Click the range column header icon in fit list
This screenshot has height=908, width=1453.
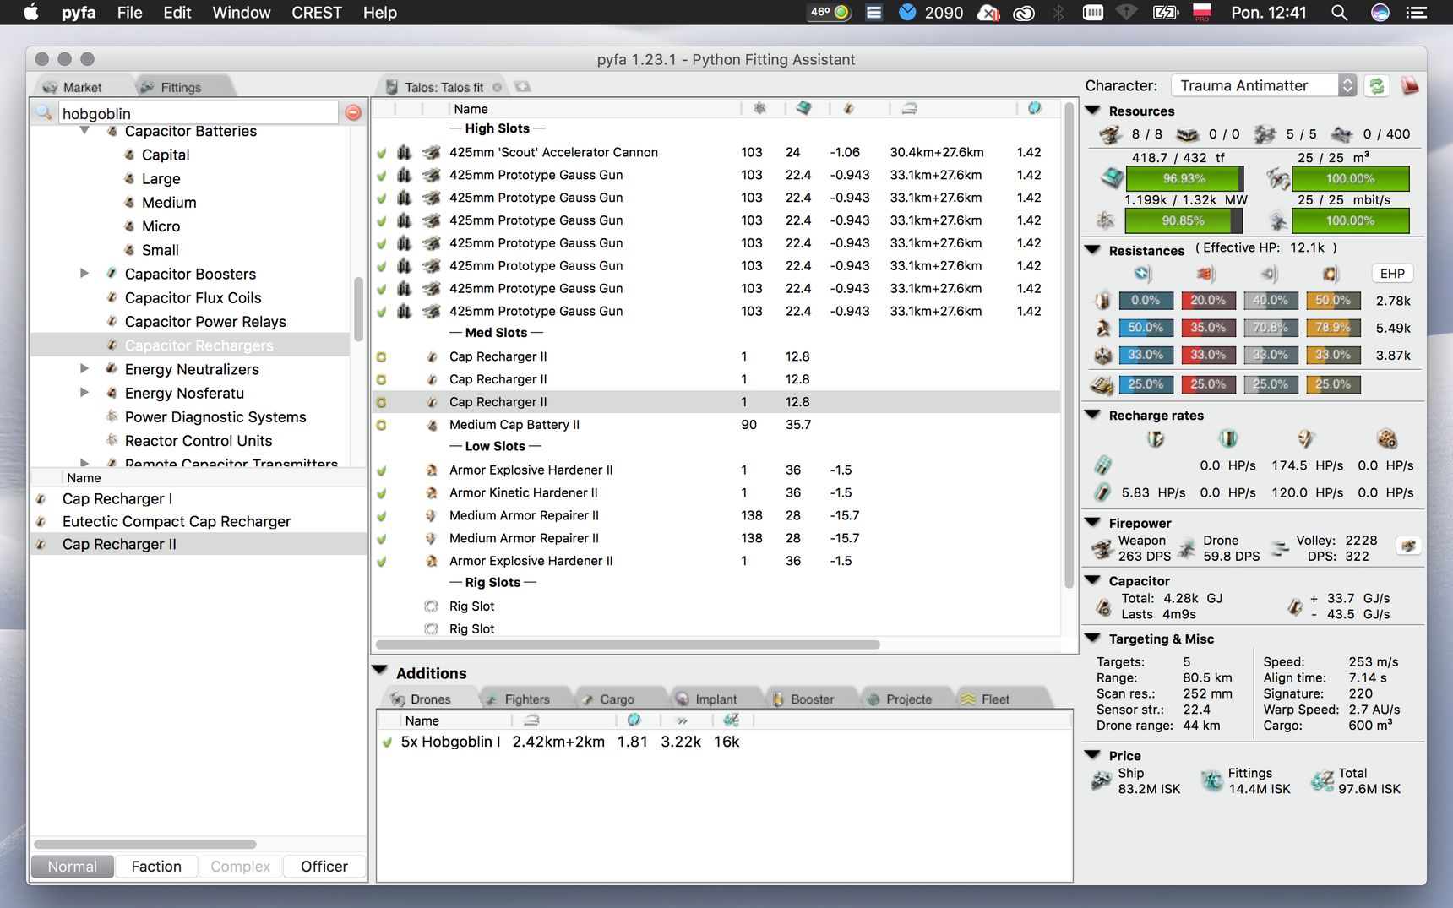coord(909,108)
